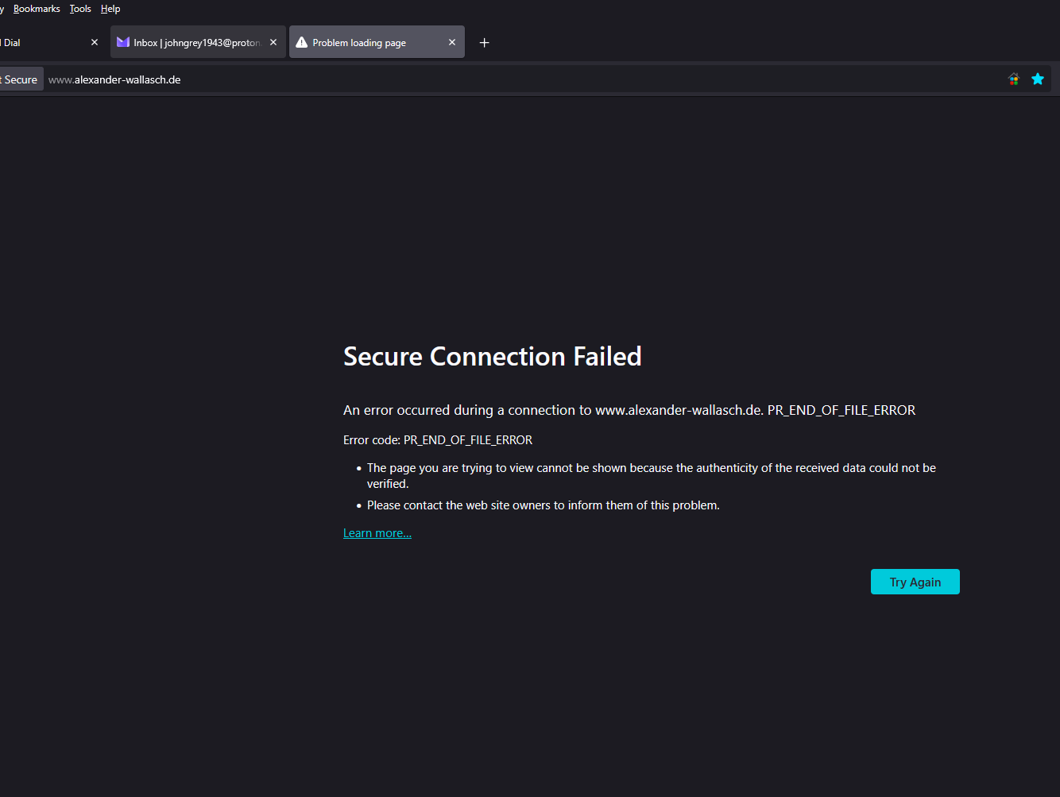1060x797 pixels.
Task: Click the ProtonMail icon on Inbox tab
Action: click(x=123, y=42)
